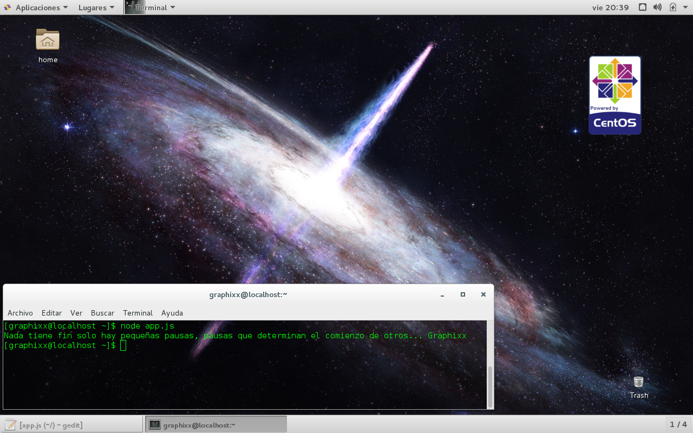693x433 pixels.
Task: Click the battery status icon in top panel
Action: (x=672, y=8)
